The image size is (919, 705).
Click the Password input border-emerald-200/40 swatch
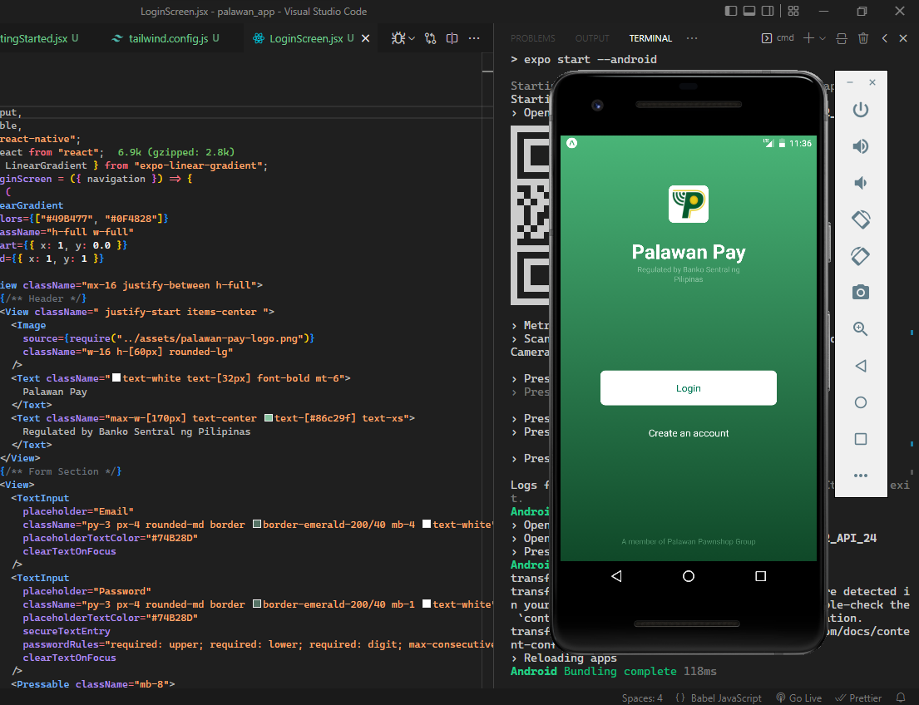(257, 604)
